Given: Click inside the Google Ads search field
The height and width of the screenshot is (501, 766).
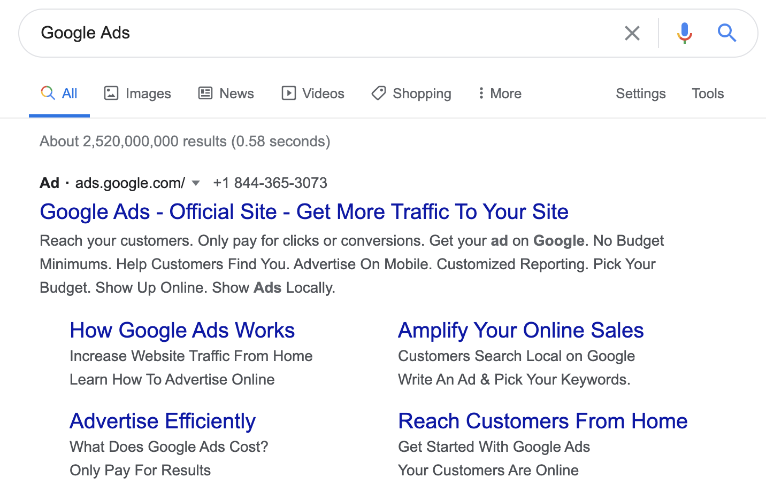Looking at the screenshot, I should tap(321, 33).
